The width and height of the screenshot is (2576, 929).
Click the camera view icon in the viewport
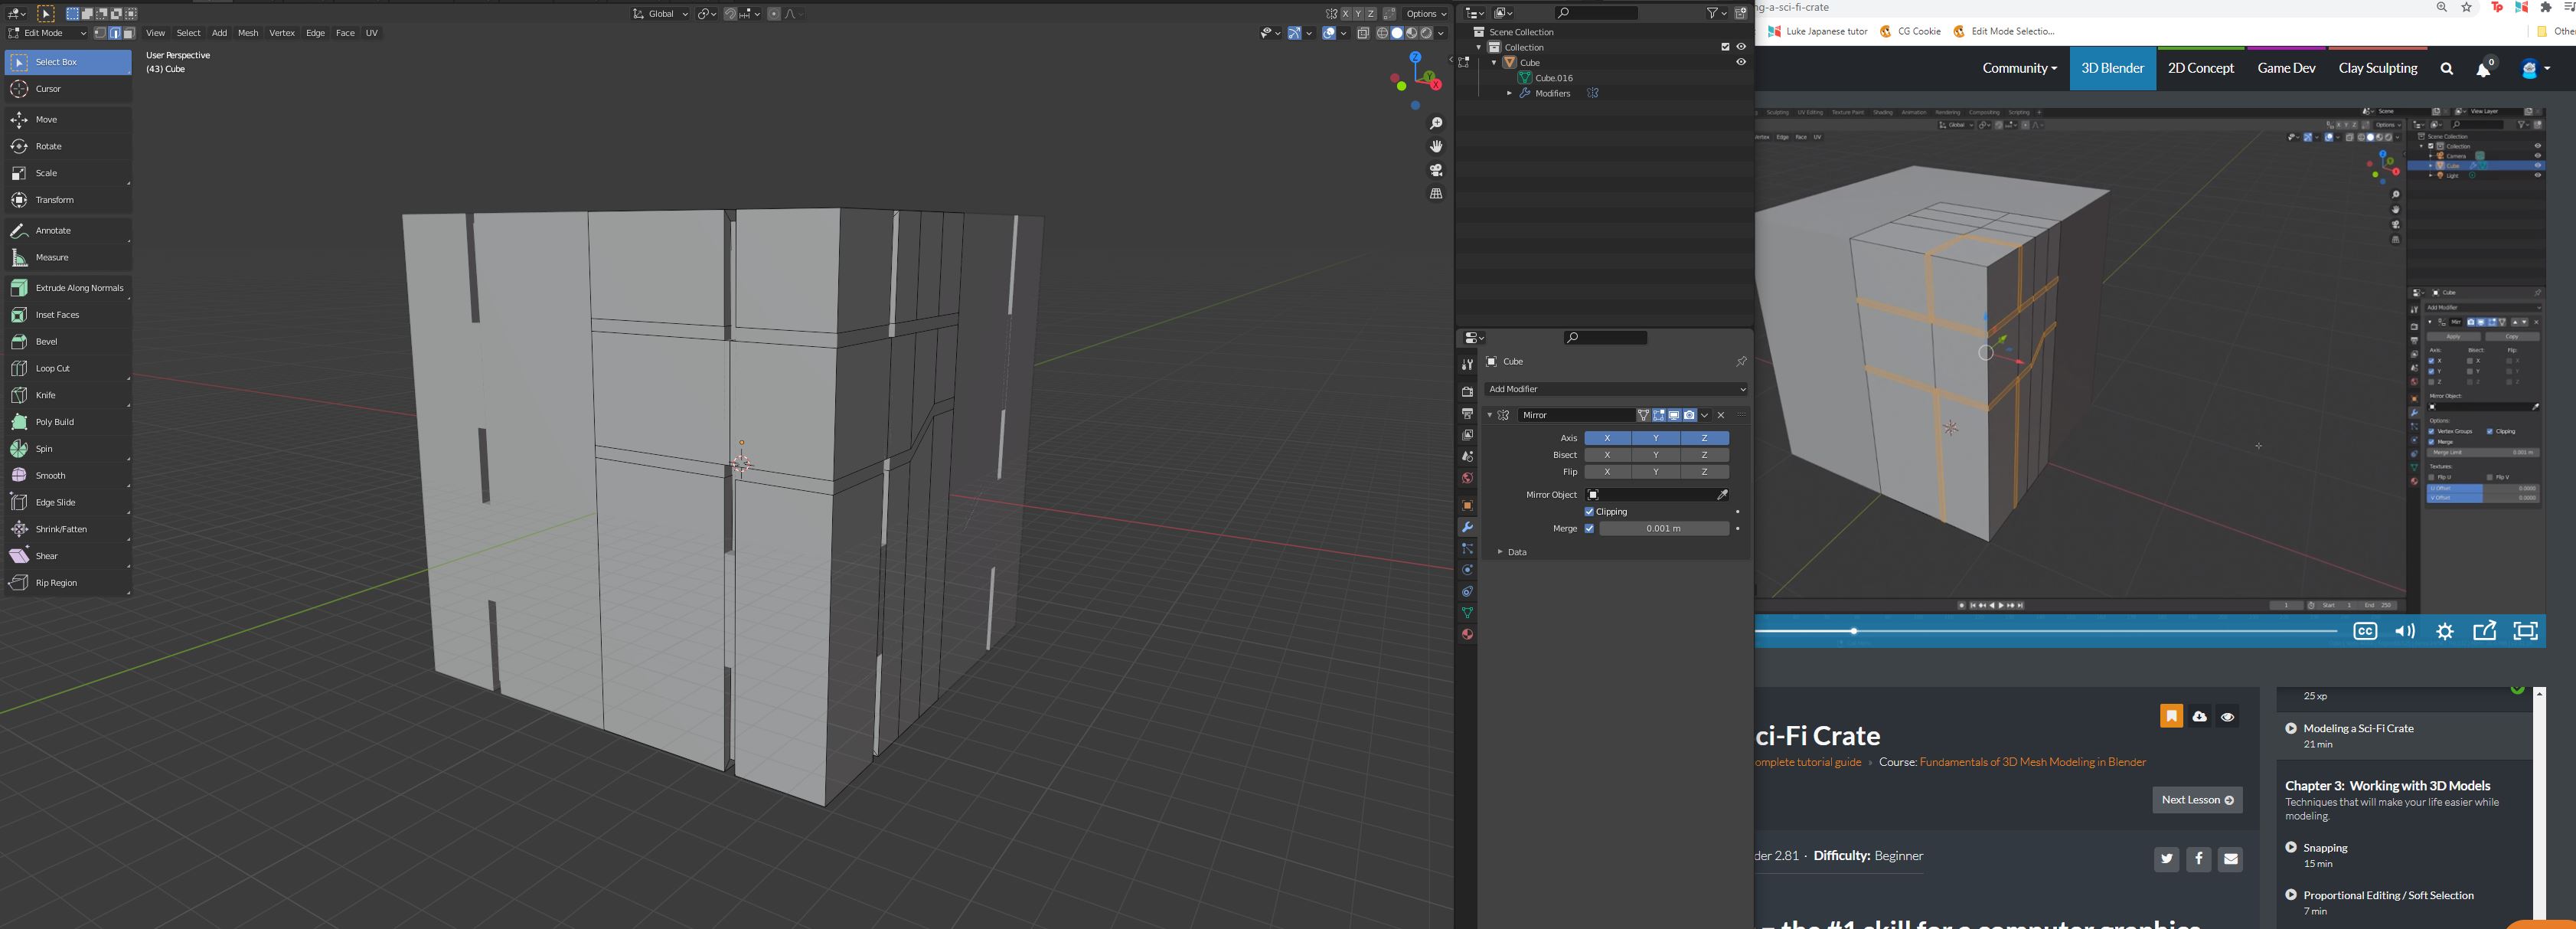coord(1436,170)
